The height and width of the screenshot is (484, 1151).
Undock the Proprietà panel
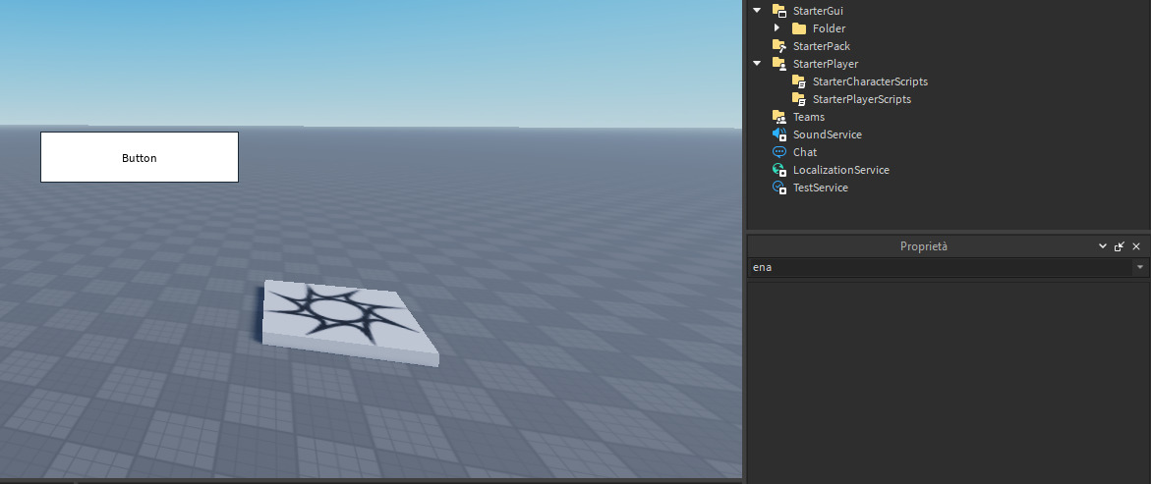point(1120,246)
